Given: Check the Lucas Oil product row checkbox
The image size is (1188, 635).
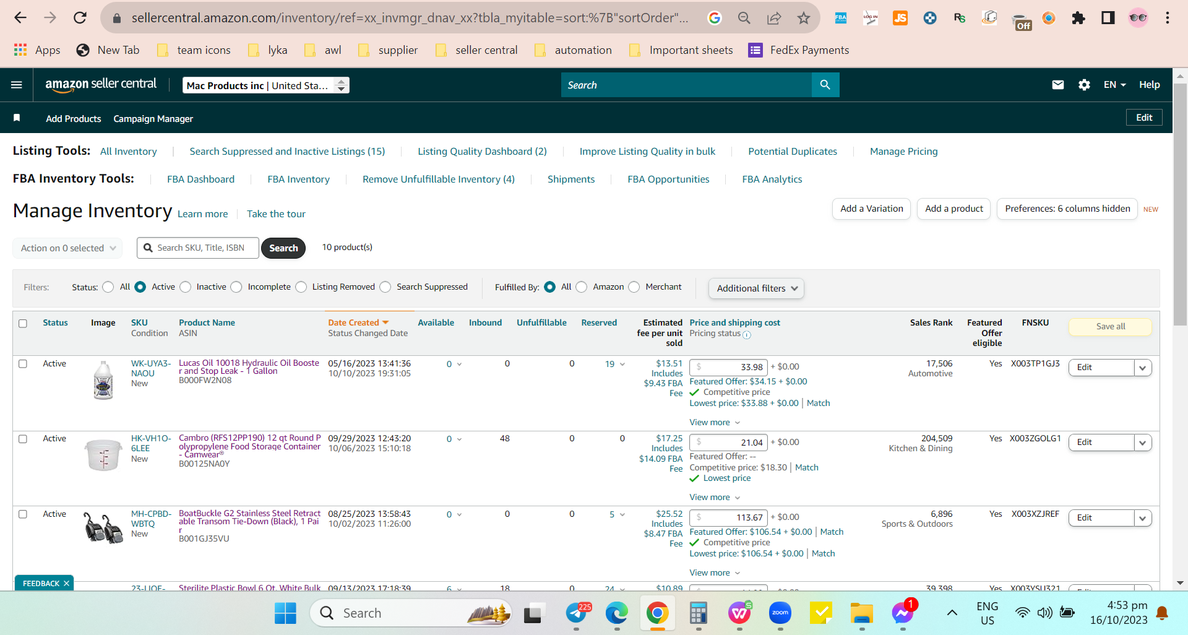Looking at the screenshot, I should coord(23,364).
